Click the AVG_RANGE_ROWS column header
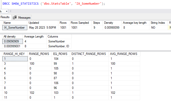The width and height of the screenshot is (171, 105). coord(123,54)
